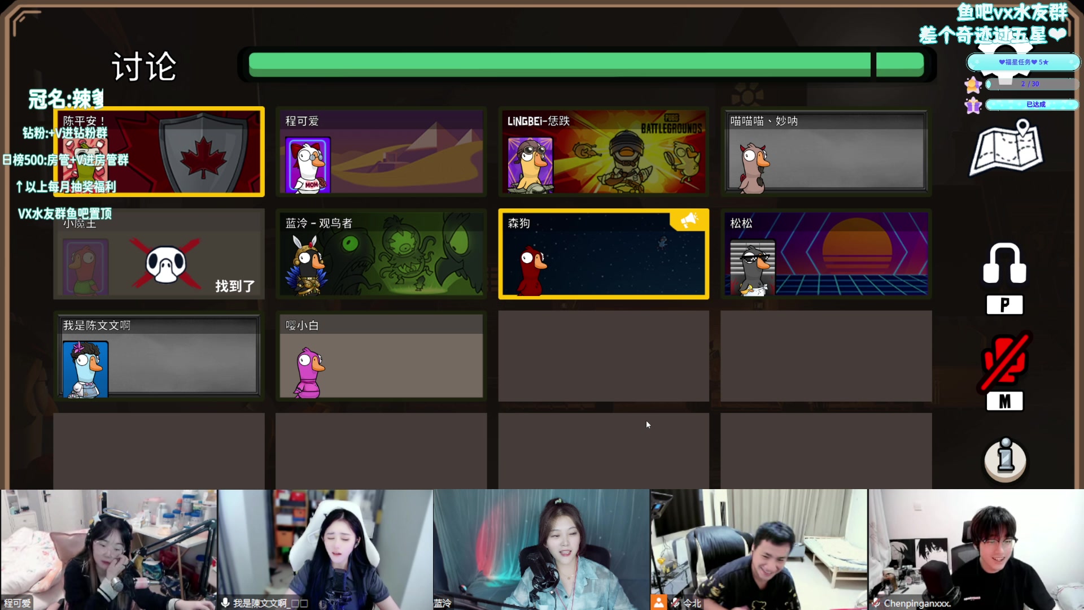Open the folded map icon
This screenshot has height=610, width=1084.
pyautogui.click(x=1007, y=148)
